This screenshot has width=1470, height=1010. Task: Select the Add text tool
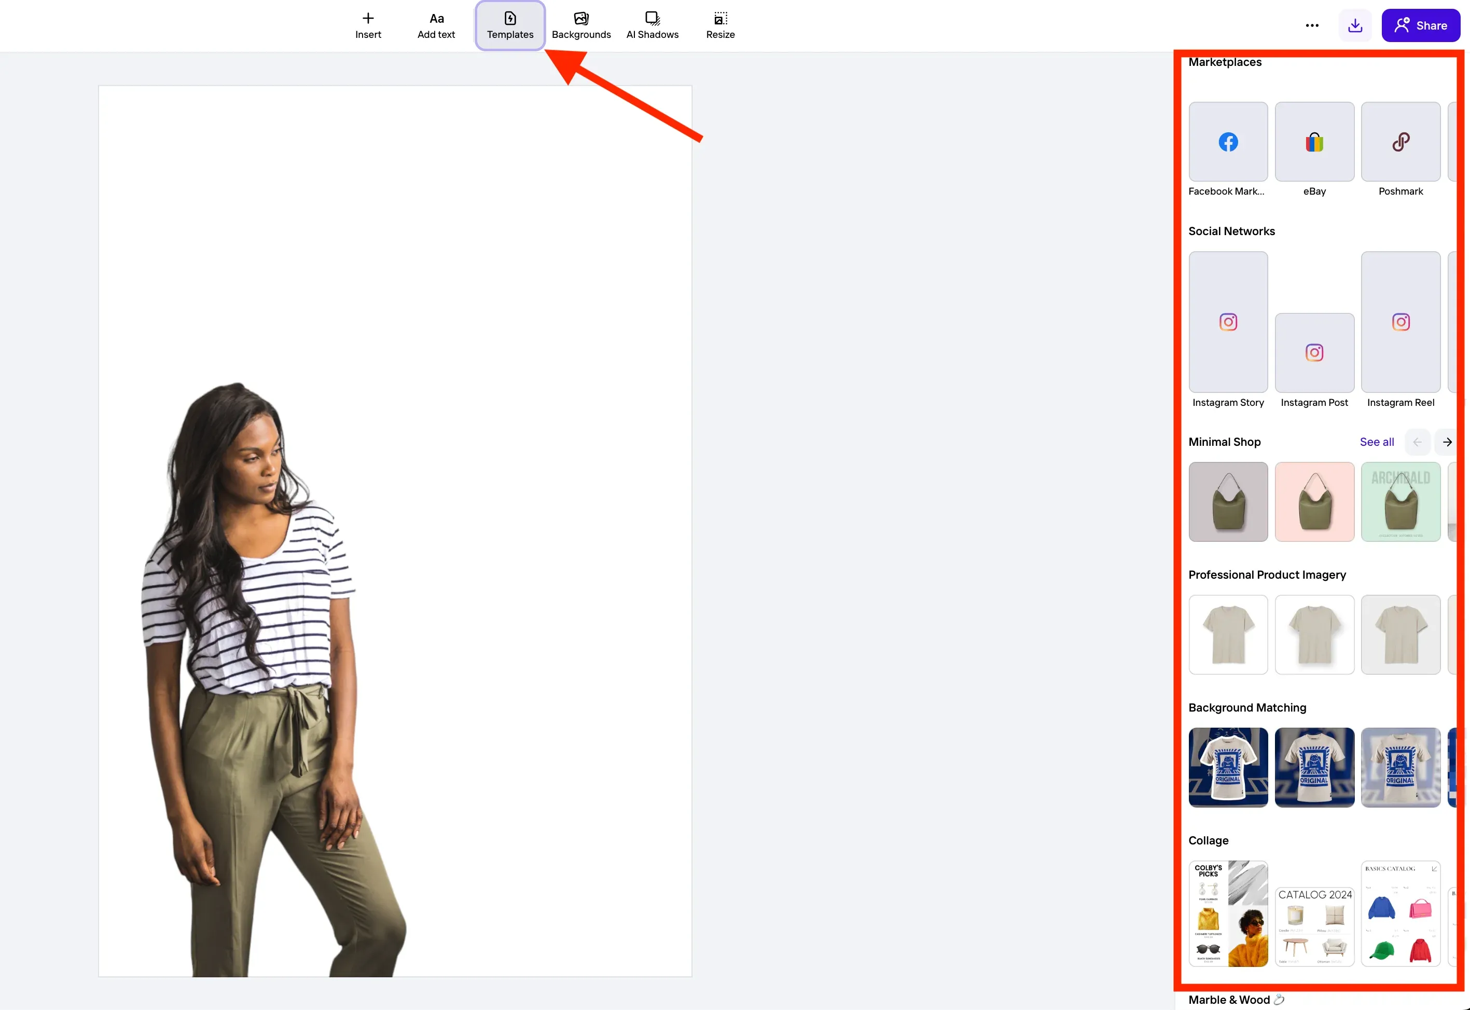(x=436, y=25)
